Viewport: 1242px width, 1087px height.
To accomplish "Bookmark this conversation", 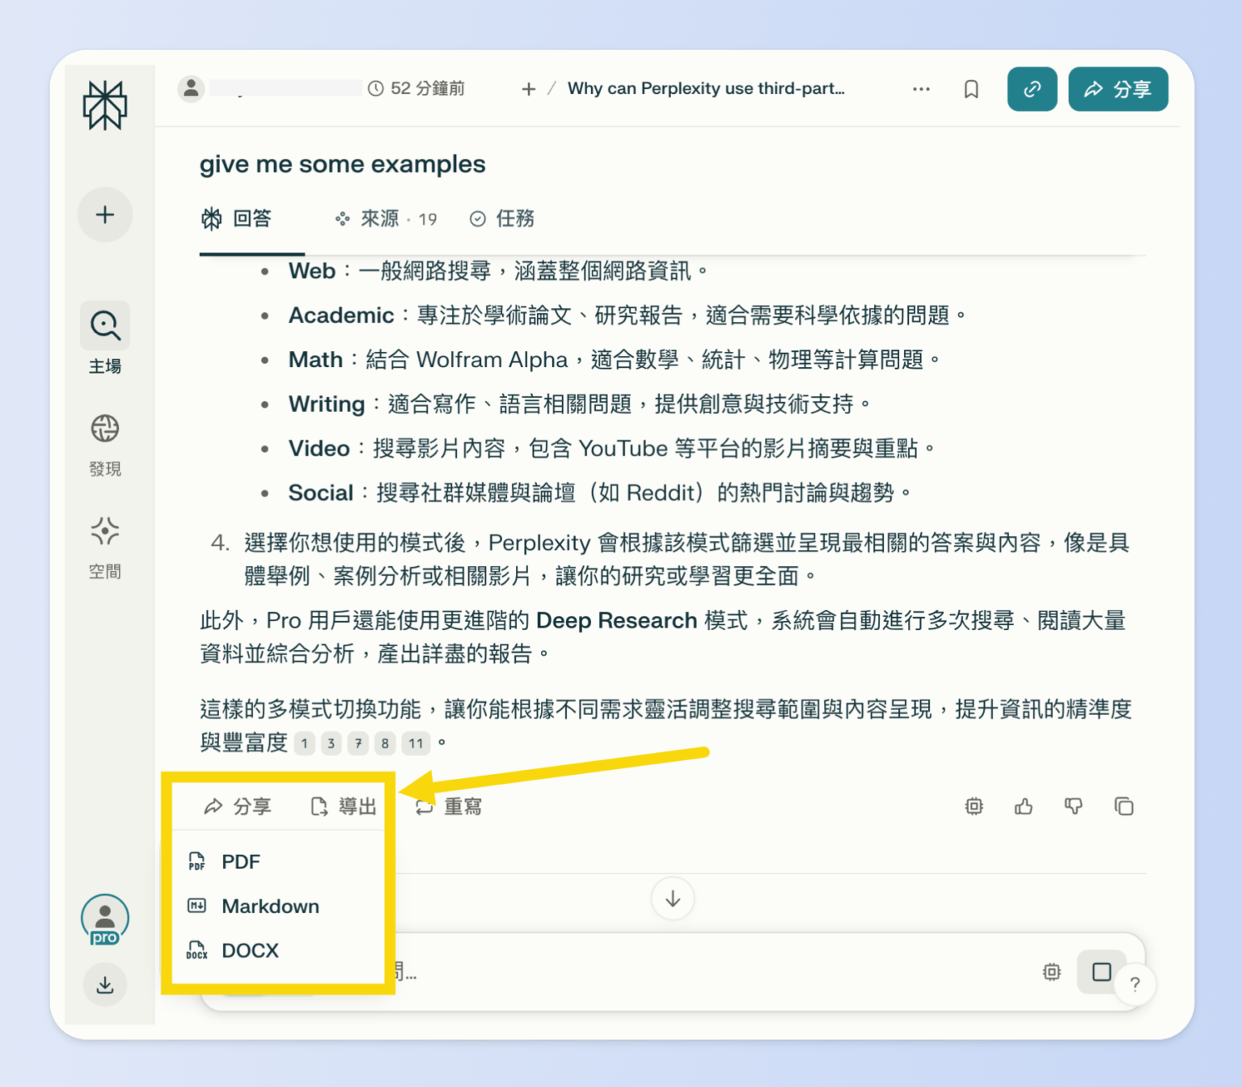I will coord(970,89).
